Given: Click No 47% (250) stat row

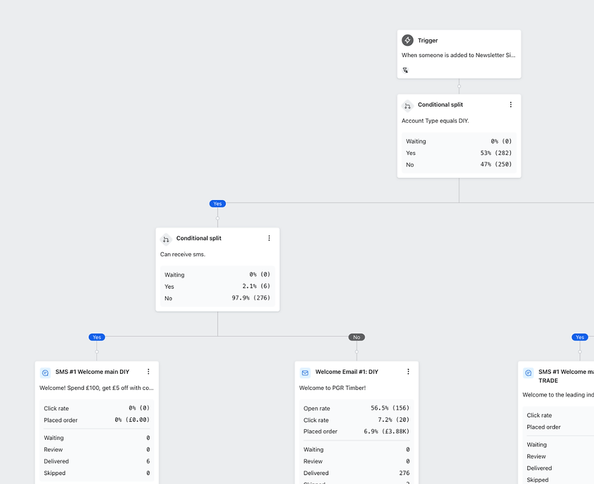Looking at the screenshot, I should pos(459,164).
